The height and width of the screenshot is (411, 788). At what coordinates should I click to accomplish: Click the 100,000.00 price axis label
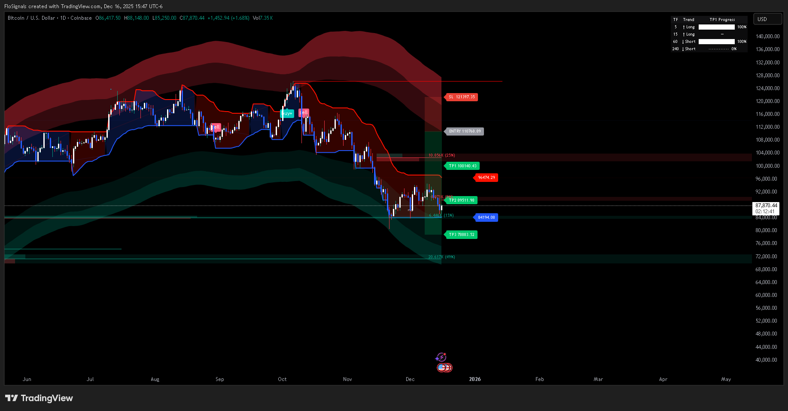[768, 166]
